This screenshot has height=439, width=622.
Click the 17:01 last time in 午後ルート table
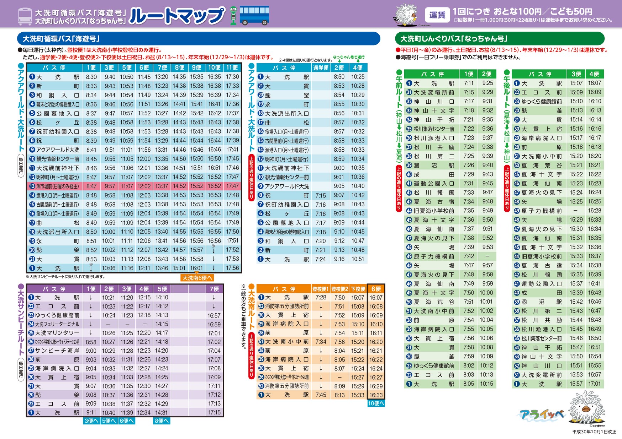point(594,384)
